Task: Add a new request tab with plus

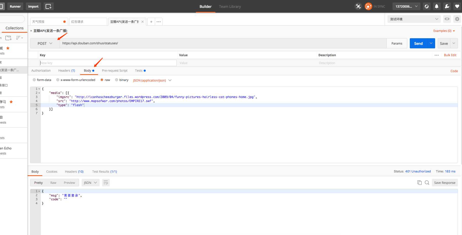Action: tap(151, 22)
